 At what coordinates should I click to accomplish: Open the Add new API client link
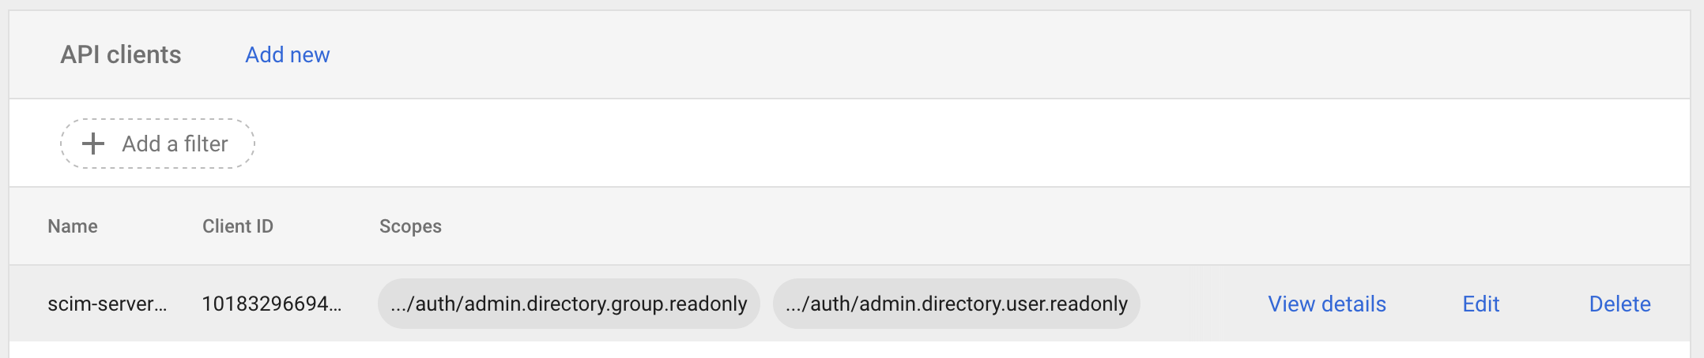coord(287,55)
